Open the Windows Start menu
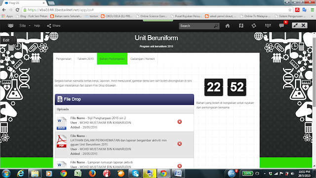 click(x=6, y=174)
